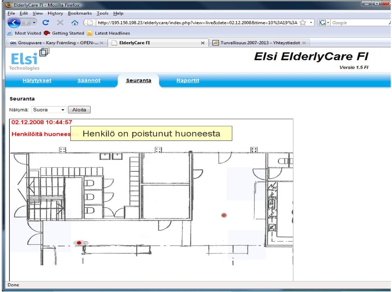Screen dimensions: 392x292
Task: Open the Hälytykset page
Action: pyautogui.click(x=37, y=80)
